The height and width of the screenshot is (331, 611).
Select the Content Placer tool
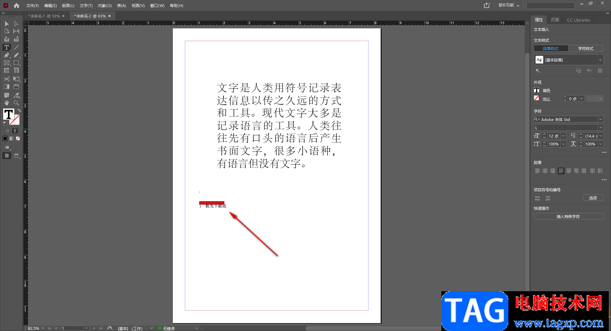pyautogui.click(x=16, y=39)
